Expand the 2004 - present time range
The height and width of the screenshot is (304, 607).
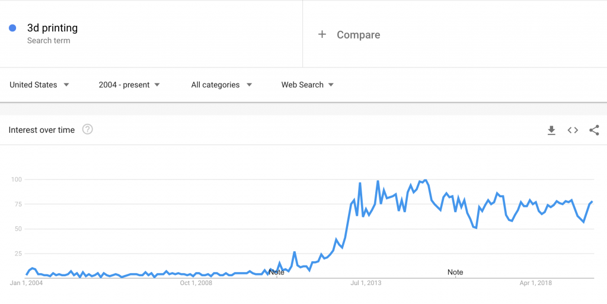click(x=129, y=85)
